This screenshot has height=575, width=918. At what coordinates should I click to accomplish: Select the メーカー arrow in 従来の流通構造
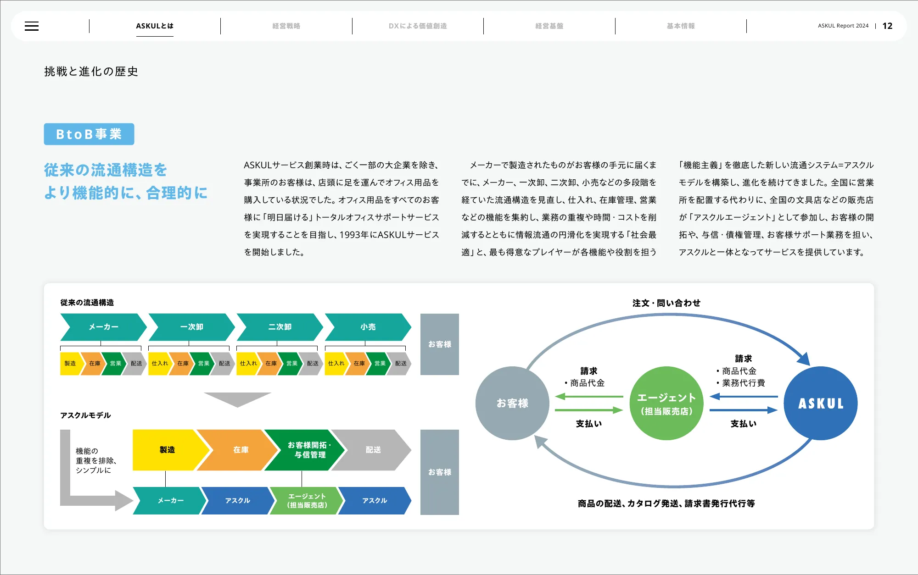(x=104, y=327)
